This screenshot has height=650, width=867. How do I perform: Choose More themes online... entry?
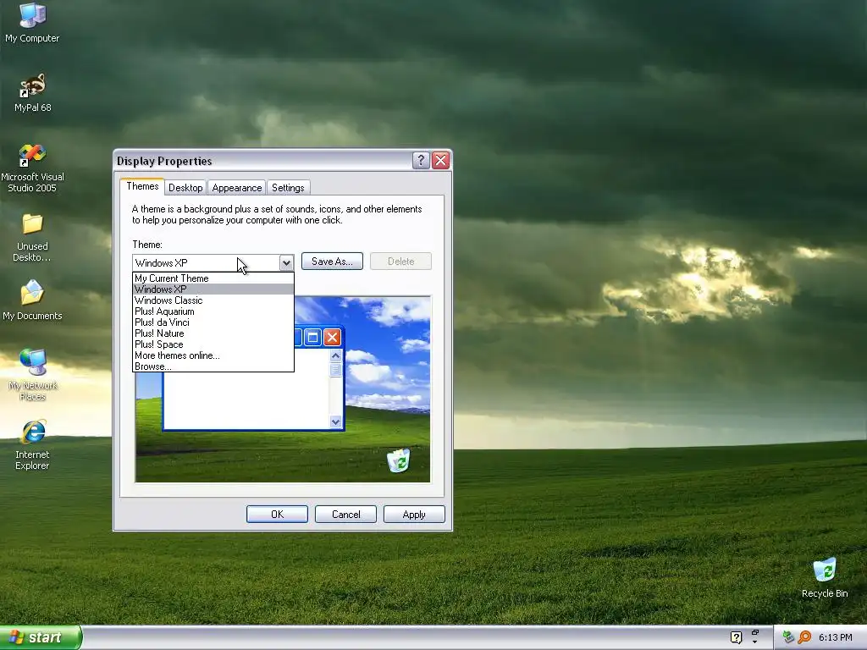click(213, 355)
